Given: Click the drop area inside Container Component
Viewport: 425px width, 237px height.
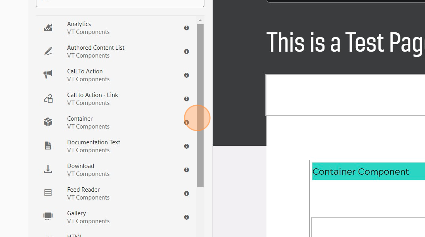Looking at the screenshot, I should tap(368, 227).
